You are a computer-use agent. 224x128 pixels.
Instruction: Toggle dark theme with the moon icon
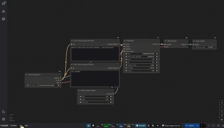[4, 112]
